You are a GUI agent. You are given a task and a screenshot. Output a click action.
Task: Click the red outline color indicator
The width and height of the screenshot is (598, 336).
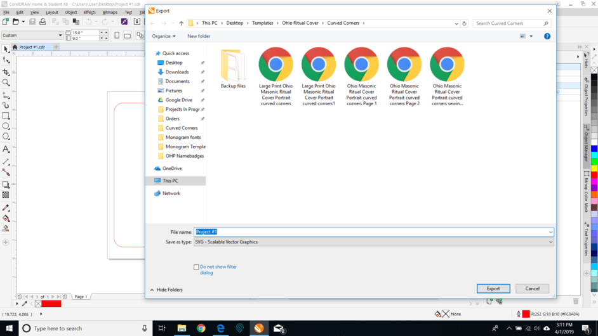pyautogui.click(x=526, y=314)
